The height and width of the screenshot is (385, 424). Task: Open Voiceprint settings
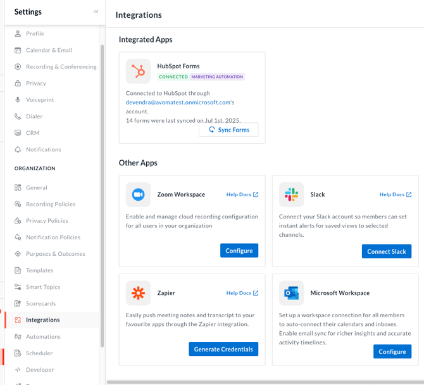pyautogui.click(x=40, y=99)
